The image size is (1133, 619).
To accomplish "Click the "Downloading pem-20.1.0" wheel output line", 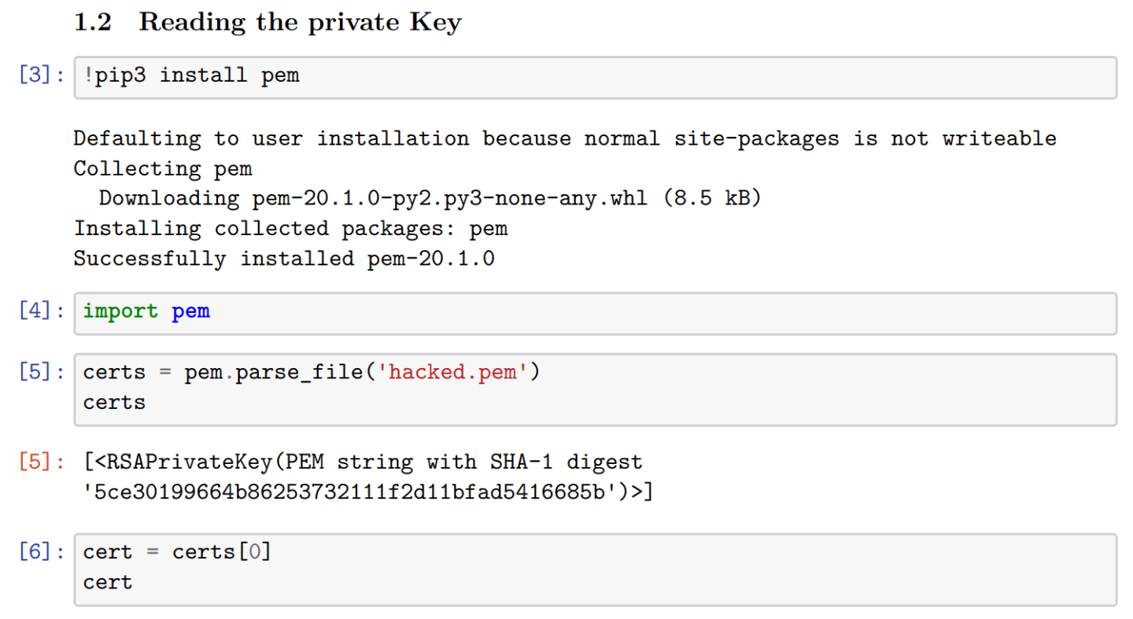I will [430, 198].
